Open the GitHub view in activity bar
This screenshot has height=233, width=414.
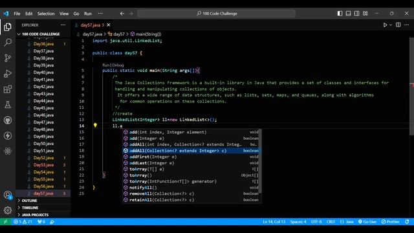click(8, 120)
